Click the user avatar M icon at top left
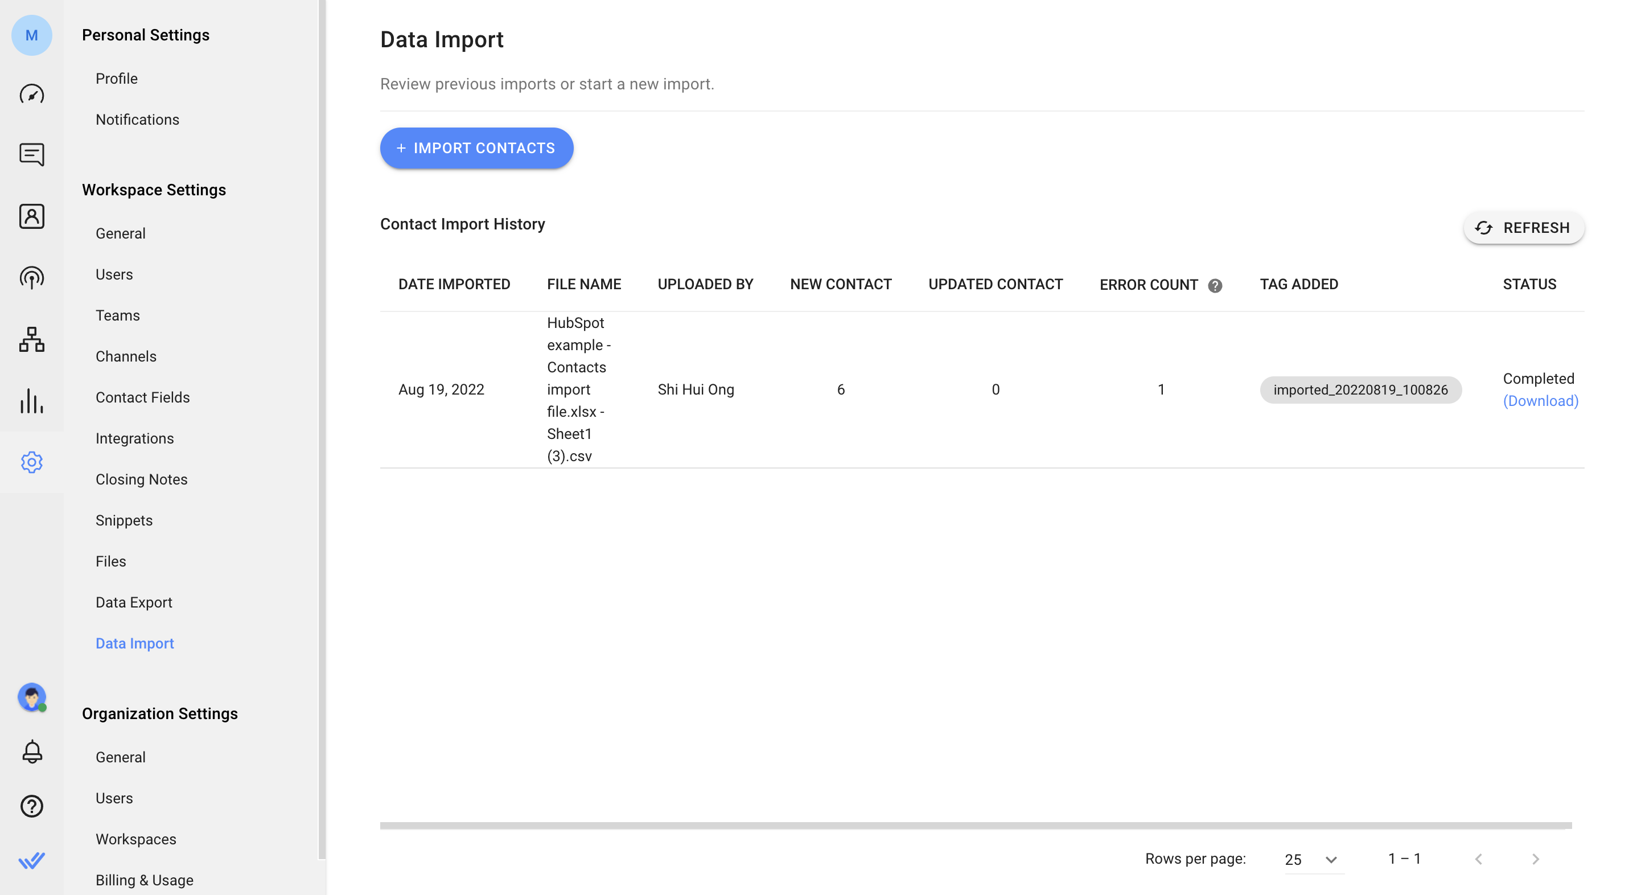Image resolution: width=1637 pixels, height=895 pixels. (x=31, y=33)
